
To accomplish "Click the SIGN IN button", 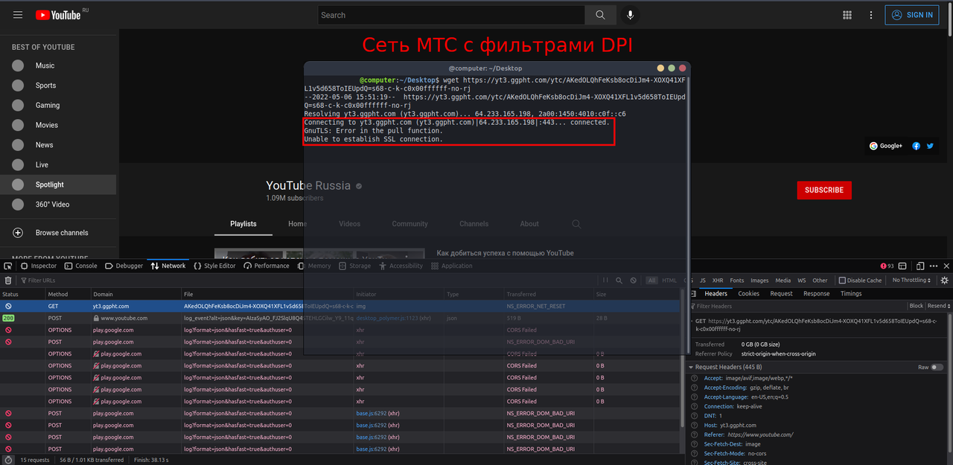I will point(912,15).
